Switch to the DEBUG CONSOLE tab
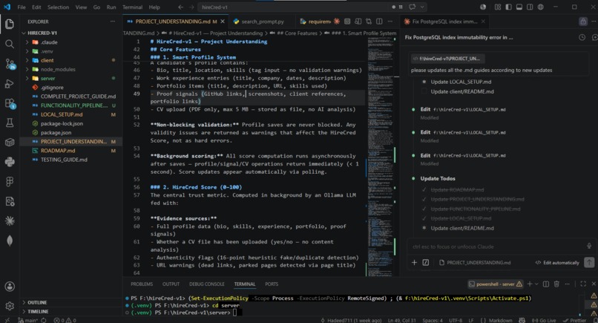 coord(207,284)
